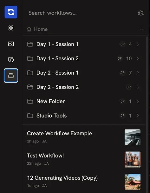Click the blue app logo icon
Image resolution: width=150 pixels, height=193 pixels.
tap(11, 12)
